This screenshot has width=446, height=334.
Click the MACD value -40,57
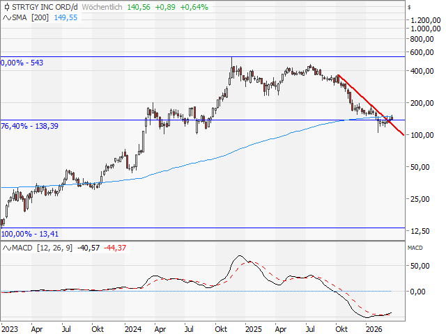pyautogui.click(x=89, y=248)
